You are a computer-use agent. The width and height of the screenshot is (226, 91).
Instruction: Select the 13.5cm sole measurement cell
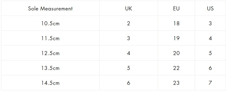pyautogui.click(x=50, y=68)
